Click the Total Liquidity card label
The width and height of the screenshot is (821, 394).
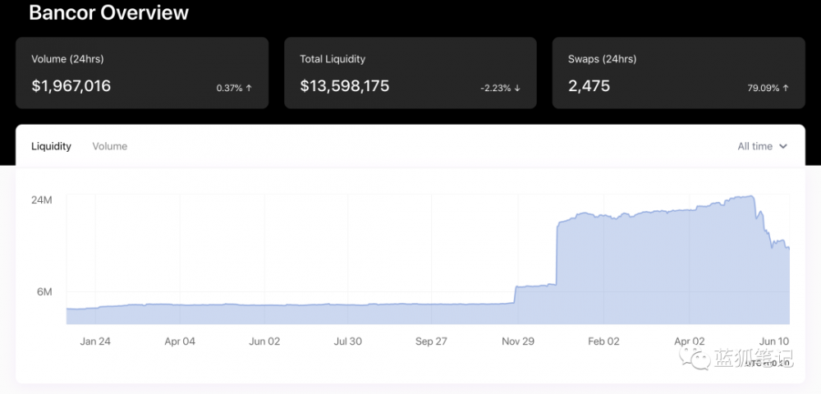pyautogui.click(x=333, y=59)
